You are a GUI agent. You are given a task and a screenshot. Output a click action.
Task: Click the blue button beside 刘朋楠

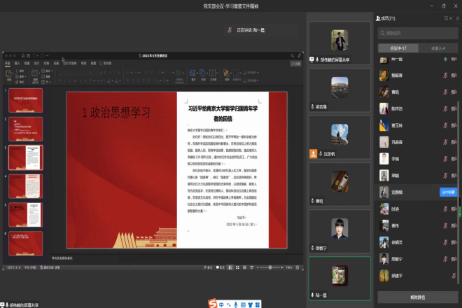[x=447, y=191]
